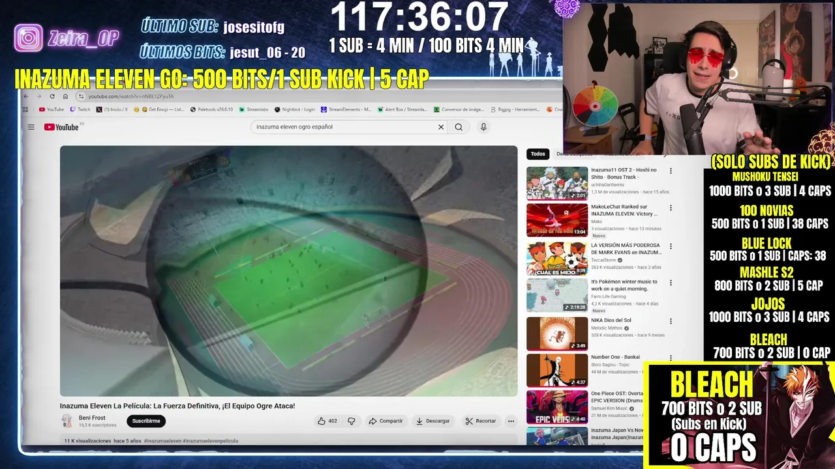This screenshot has height=469, width=835.
Task: Open the Get Emoji bookmark
Action: point(159,109)
